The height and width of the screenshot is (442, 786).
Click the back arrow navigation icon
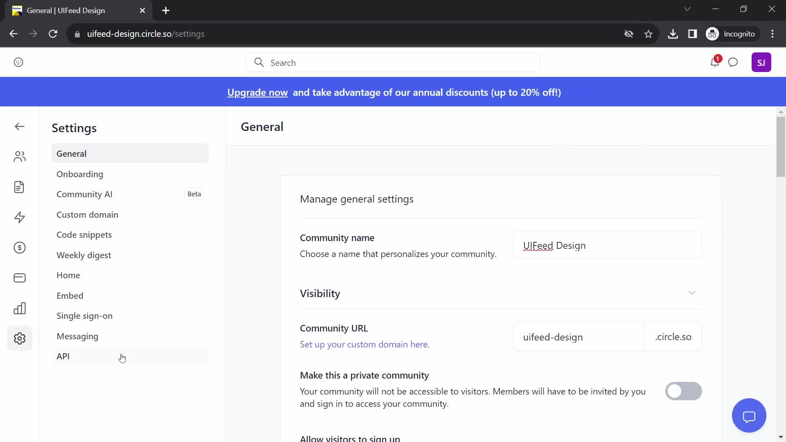[x=19, y=127]
